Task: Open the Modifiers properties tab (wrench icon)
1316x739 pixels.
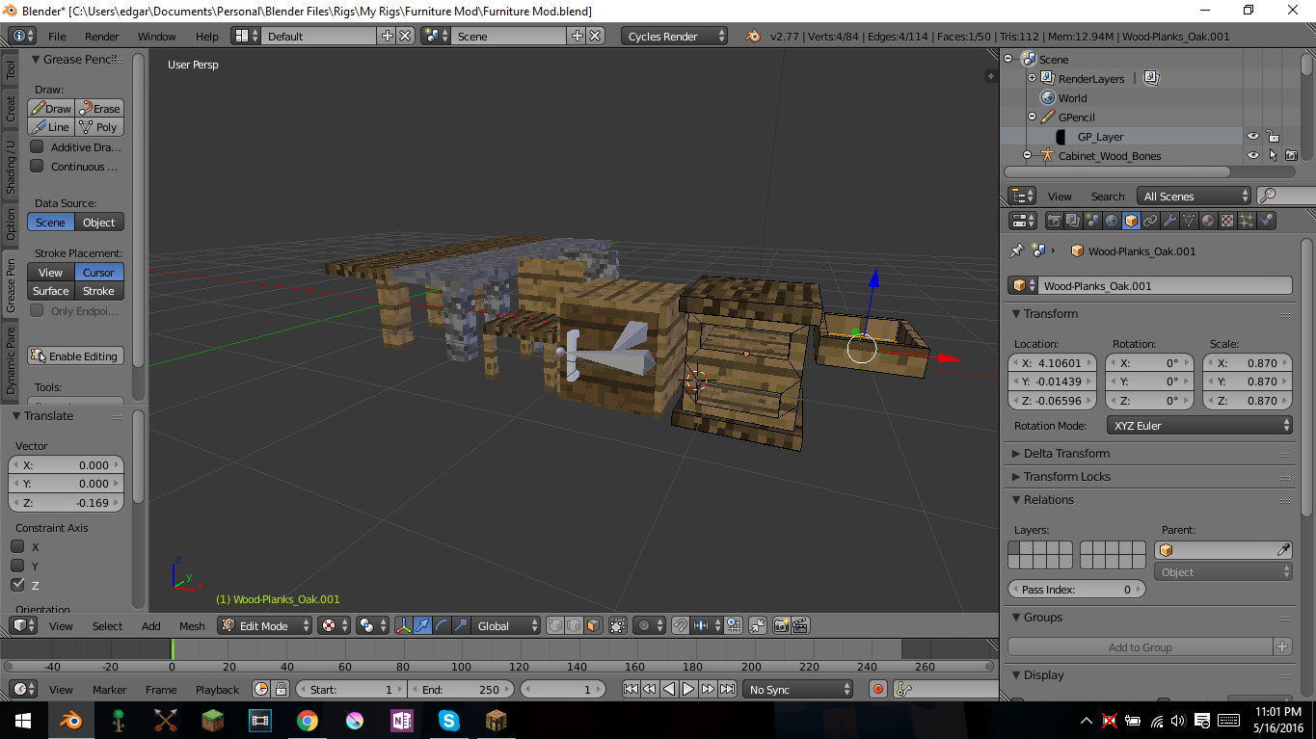Action: (1169, 221)
